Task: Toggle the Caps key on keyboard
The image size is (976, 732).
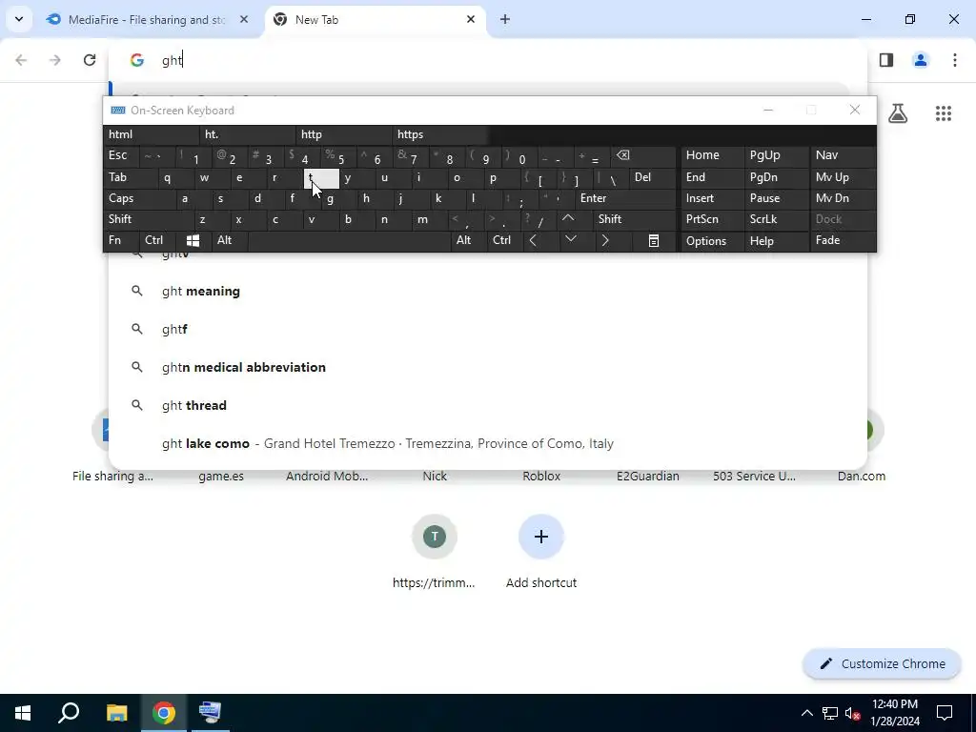Action: point(139,198)
